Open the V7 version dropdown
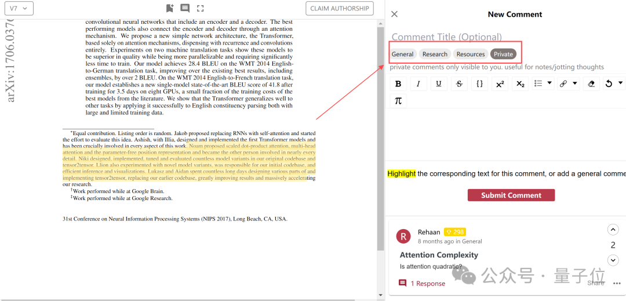Image resolution: width=626 pixels, height=301 pixels. (x=19, y=8)
